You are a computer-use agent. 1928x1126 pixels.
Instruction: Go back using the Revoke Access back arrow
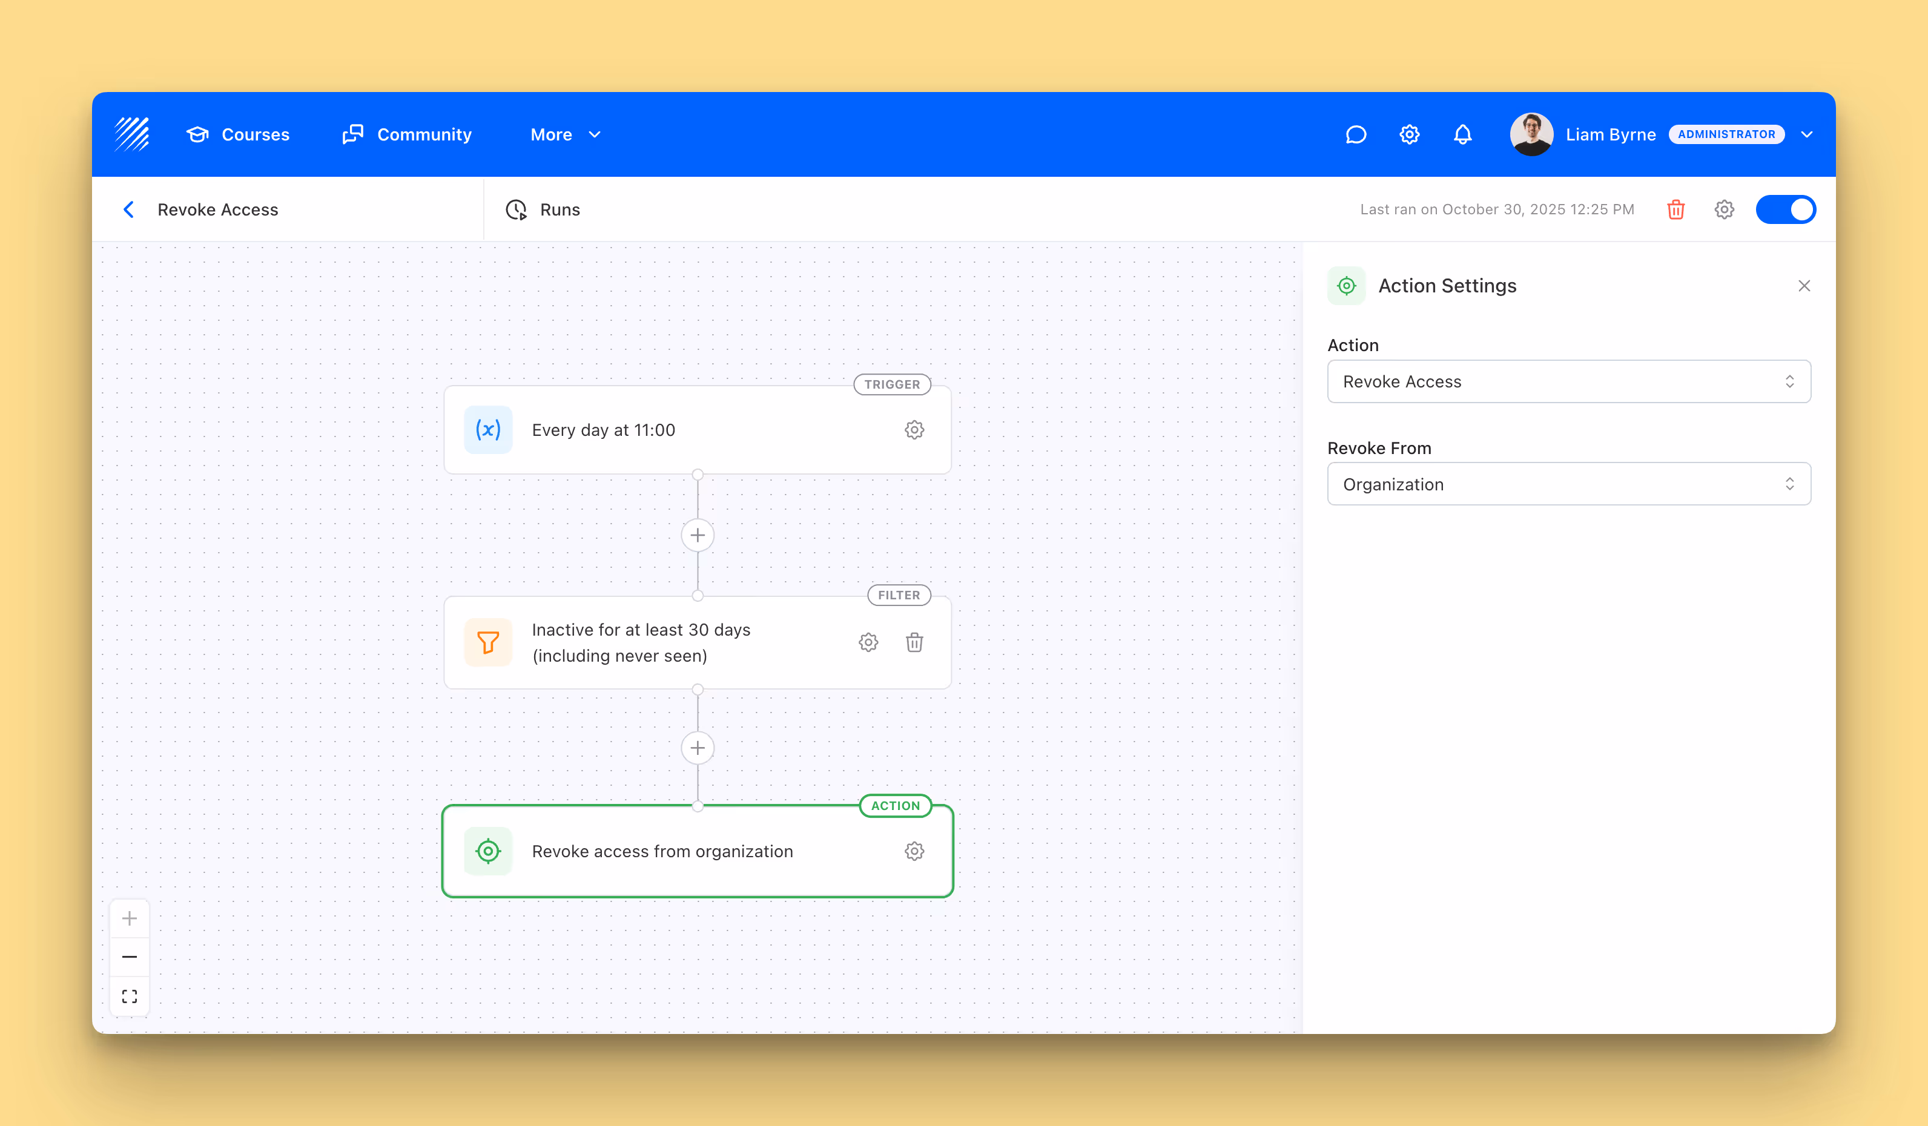128,209
